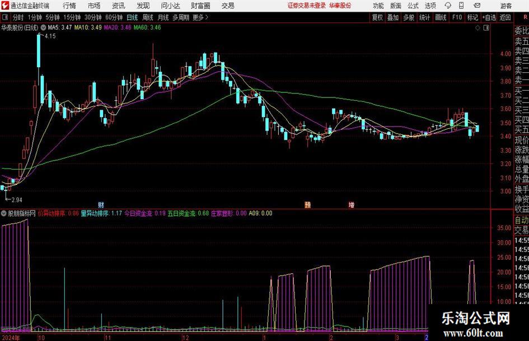Open the mail envelope icon
This screenshot has width=529, height=341.
pos(477,6)
